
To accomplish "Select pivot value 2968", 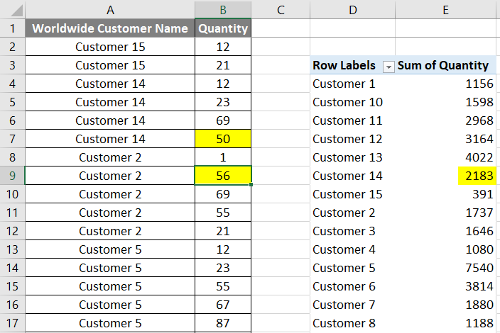I will (446, 120).
